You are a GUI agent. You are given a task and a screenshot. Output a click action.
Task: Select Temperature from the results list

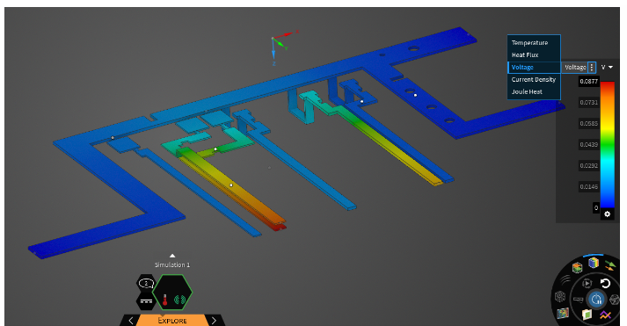(529, 43)
